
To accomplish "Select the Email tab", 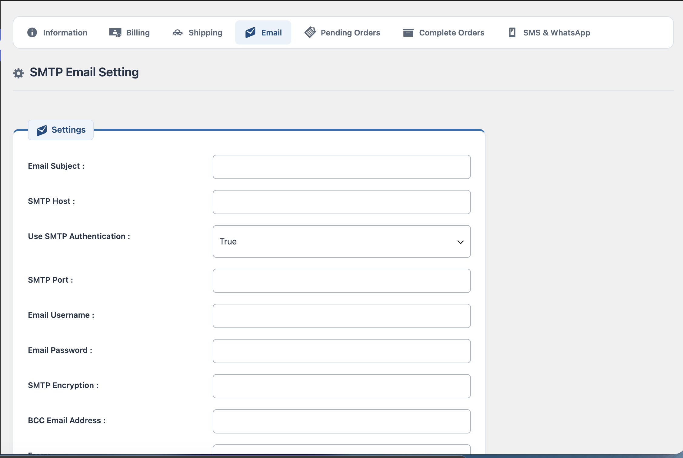I will click(x=263, y=32).
